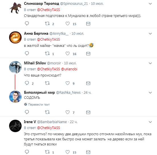Viewport: 157px width, 155px height.
Task: Open the @Rashka_News profile handle
Action: (68, 93)
